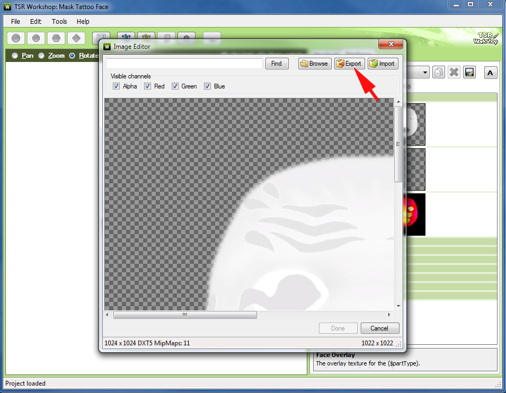Open the Edit menu
This screenshot has width=506, height=393.
coord(35,22)
